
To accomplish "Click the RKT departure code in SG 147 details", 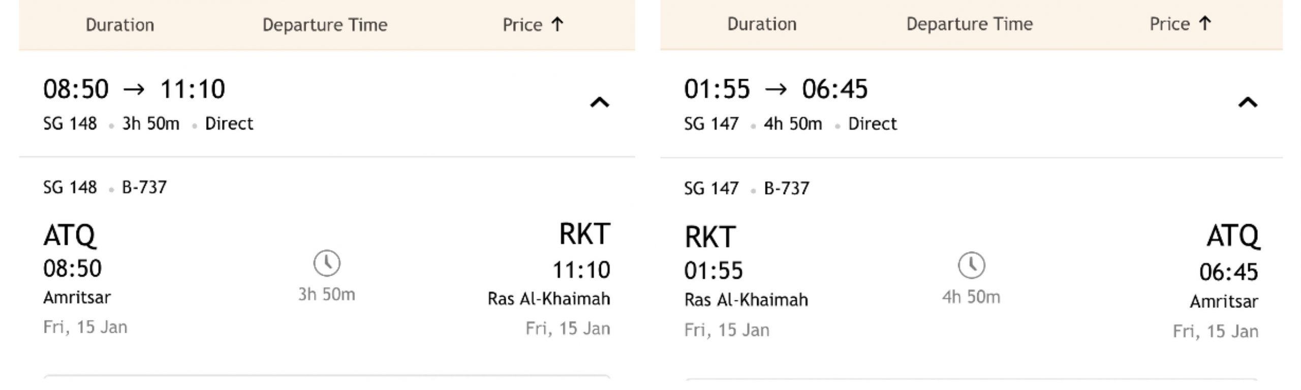I will pyautogui.click(x=710, y=237).
